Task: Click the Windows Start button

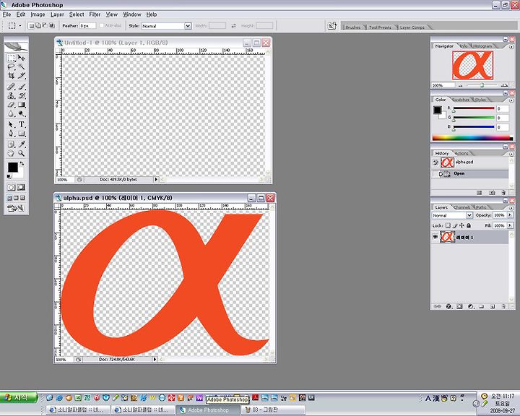Action: coord(18,397)
